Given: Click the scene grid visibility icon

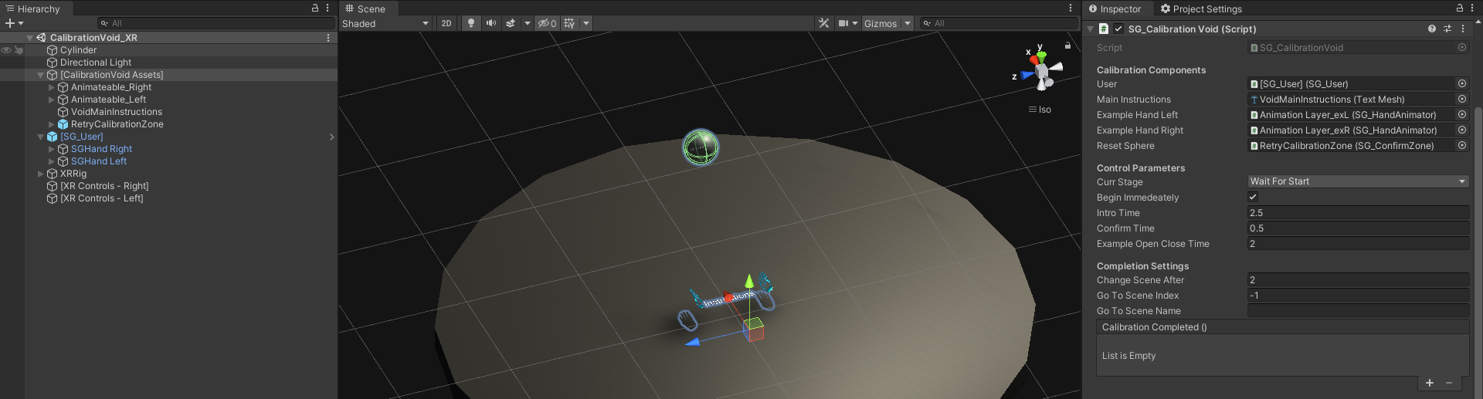Looking at the screenshot, I should point(569,23).
